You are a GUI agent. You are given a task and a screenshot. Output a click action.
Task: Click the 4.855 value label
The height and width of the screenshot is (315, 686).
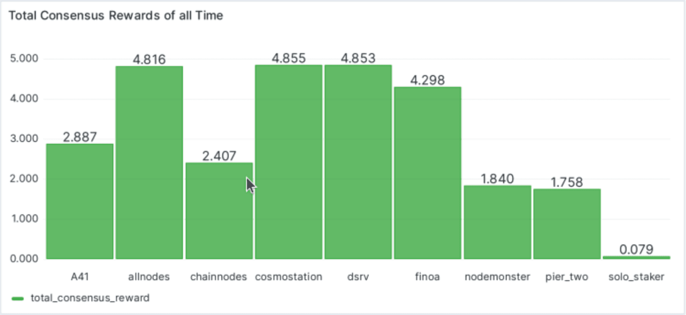tap(289, 59)
